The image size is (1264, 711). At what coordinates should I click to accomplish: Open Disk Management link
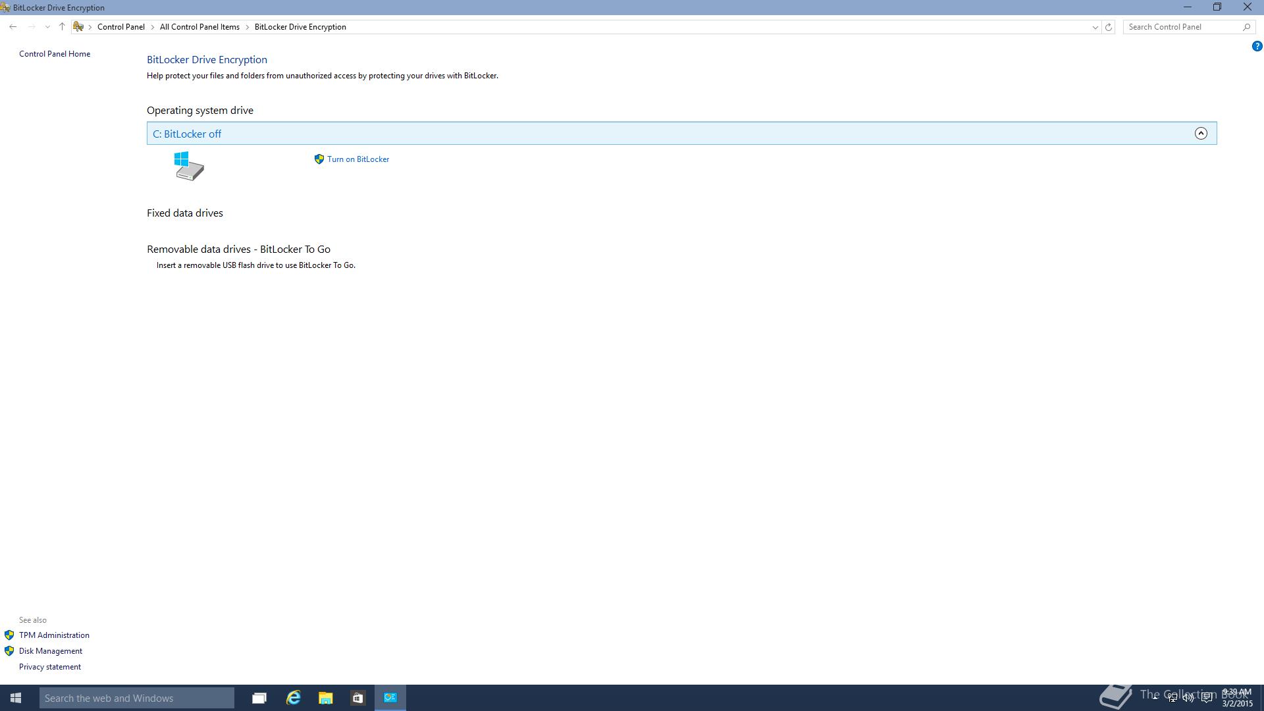click(x=51, y=651)
